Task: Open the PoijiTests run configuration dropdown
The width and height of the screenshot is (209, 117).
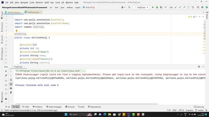Action: click(x=141, y=7)
